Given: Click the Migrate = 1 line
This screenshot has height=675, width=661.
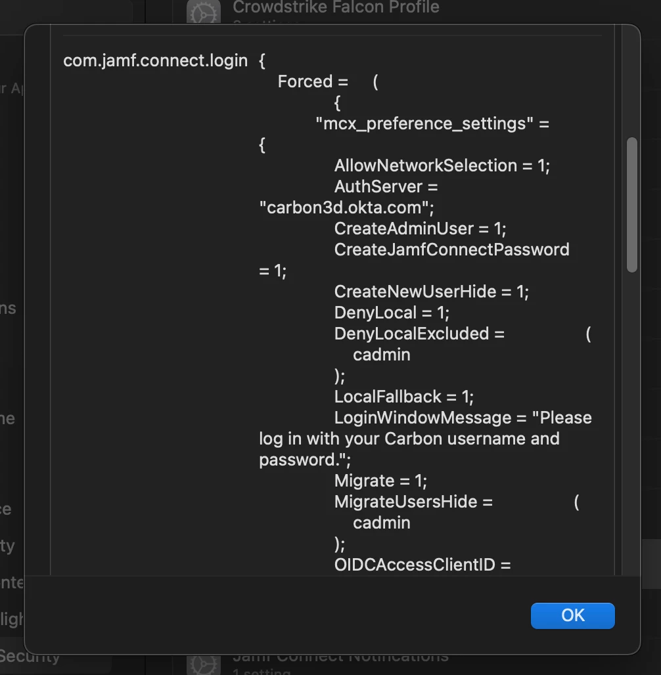Looking at the screenshot, I should coord(380,481).
